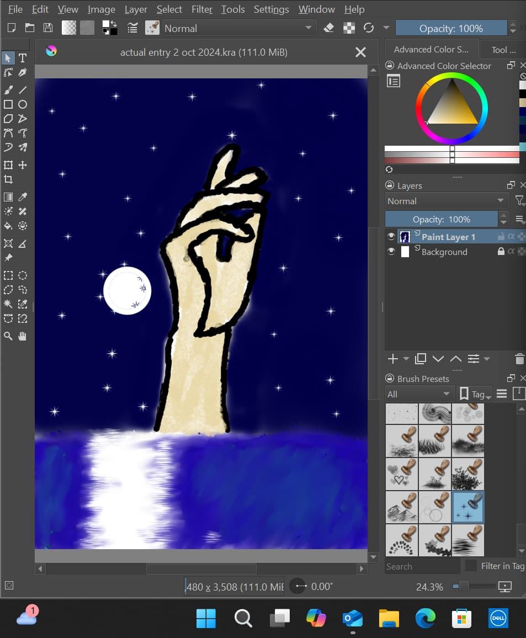Screen dimensions: 526x638
Task: Toggle lock on Paint Layer 1
Action: coord(501,236)
